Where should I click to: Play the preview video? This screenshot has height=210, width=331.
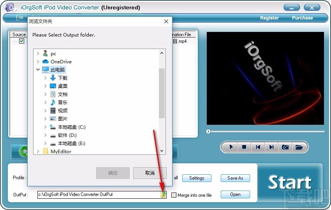tap(231, 147)
